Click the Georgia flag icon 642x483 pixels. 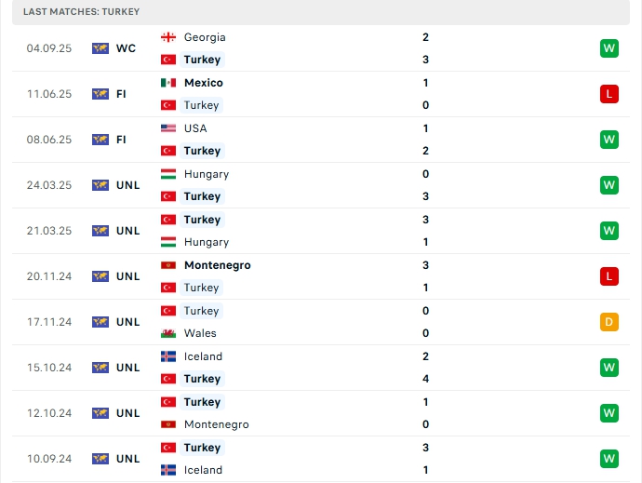(168, 37)
